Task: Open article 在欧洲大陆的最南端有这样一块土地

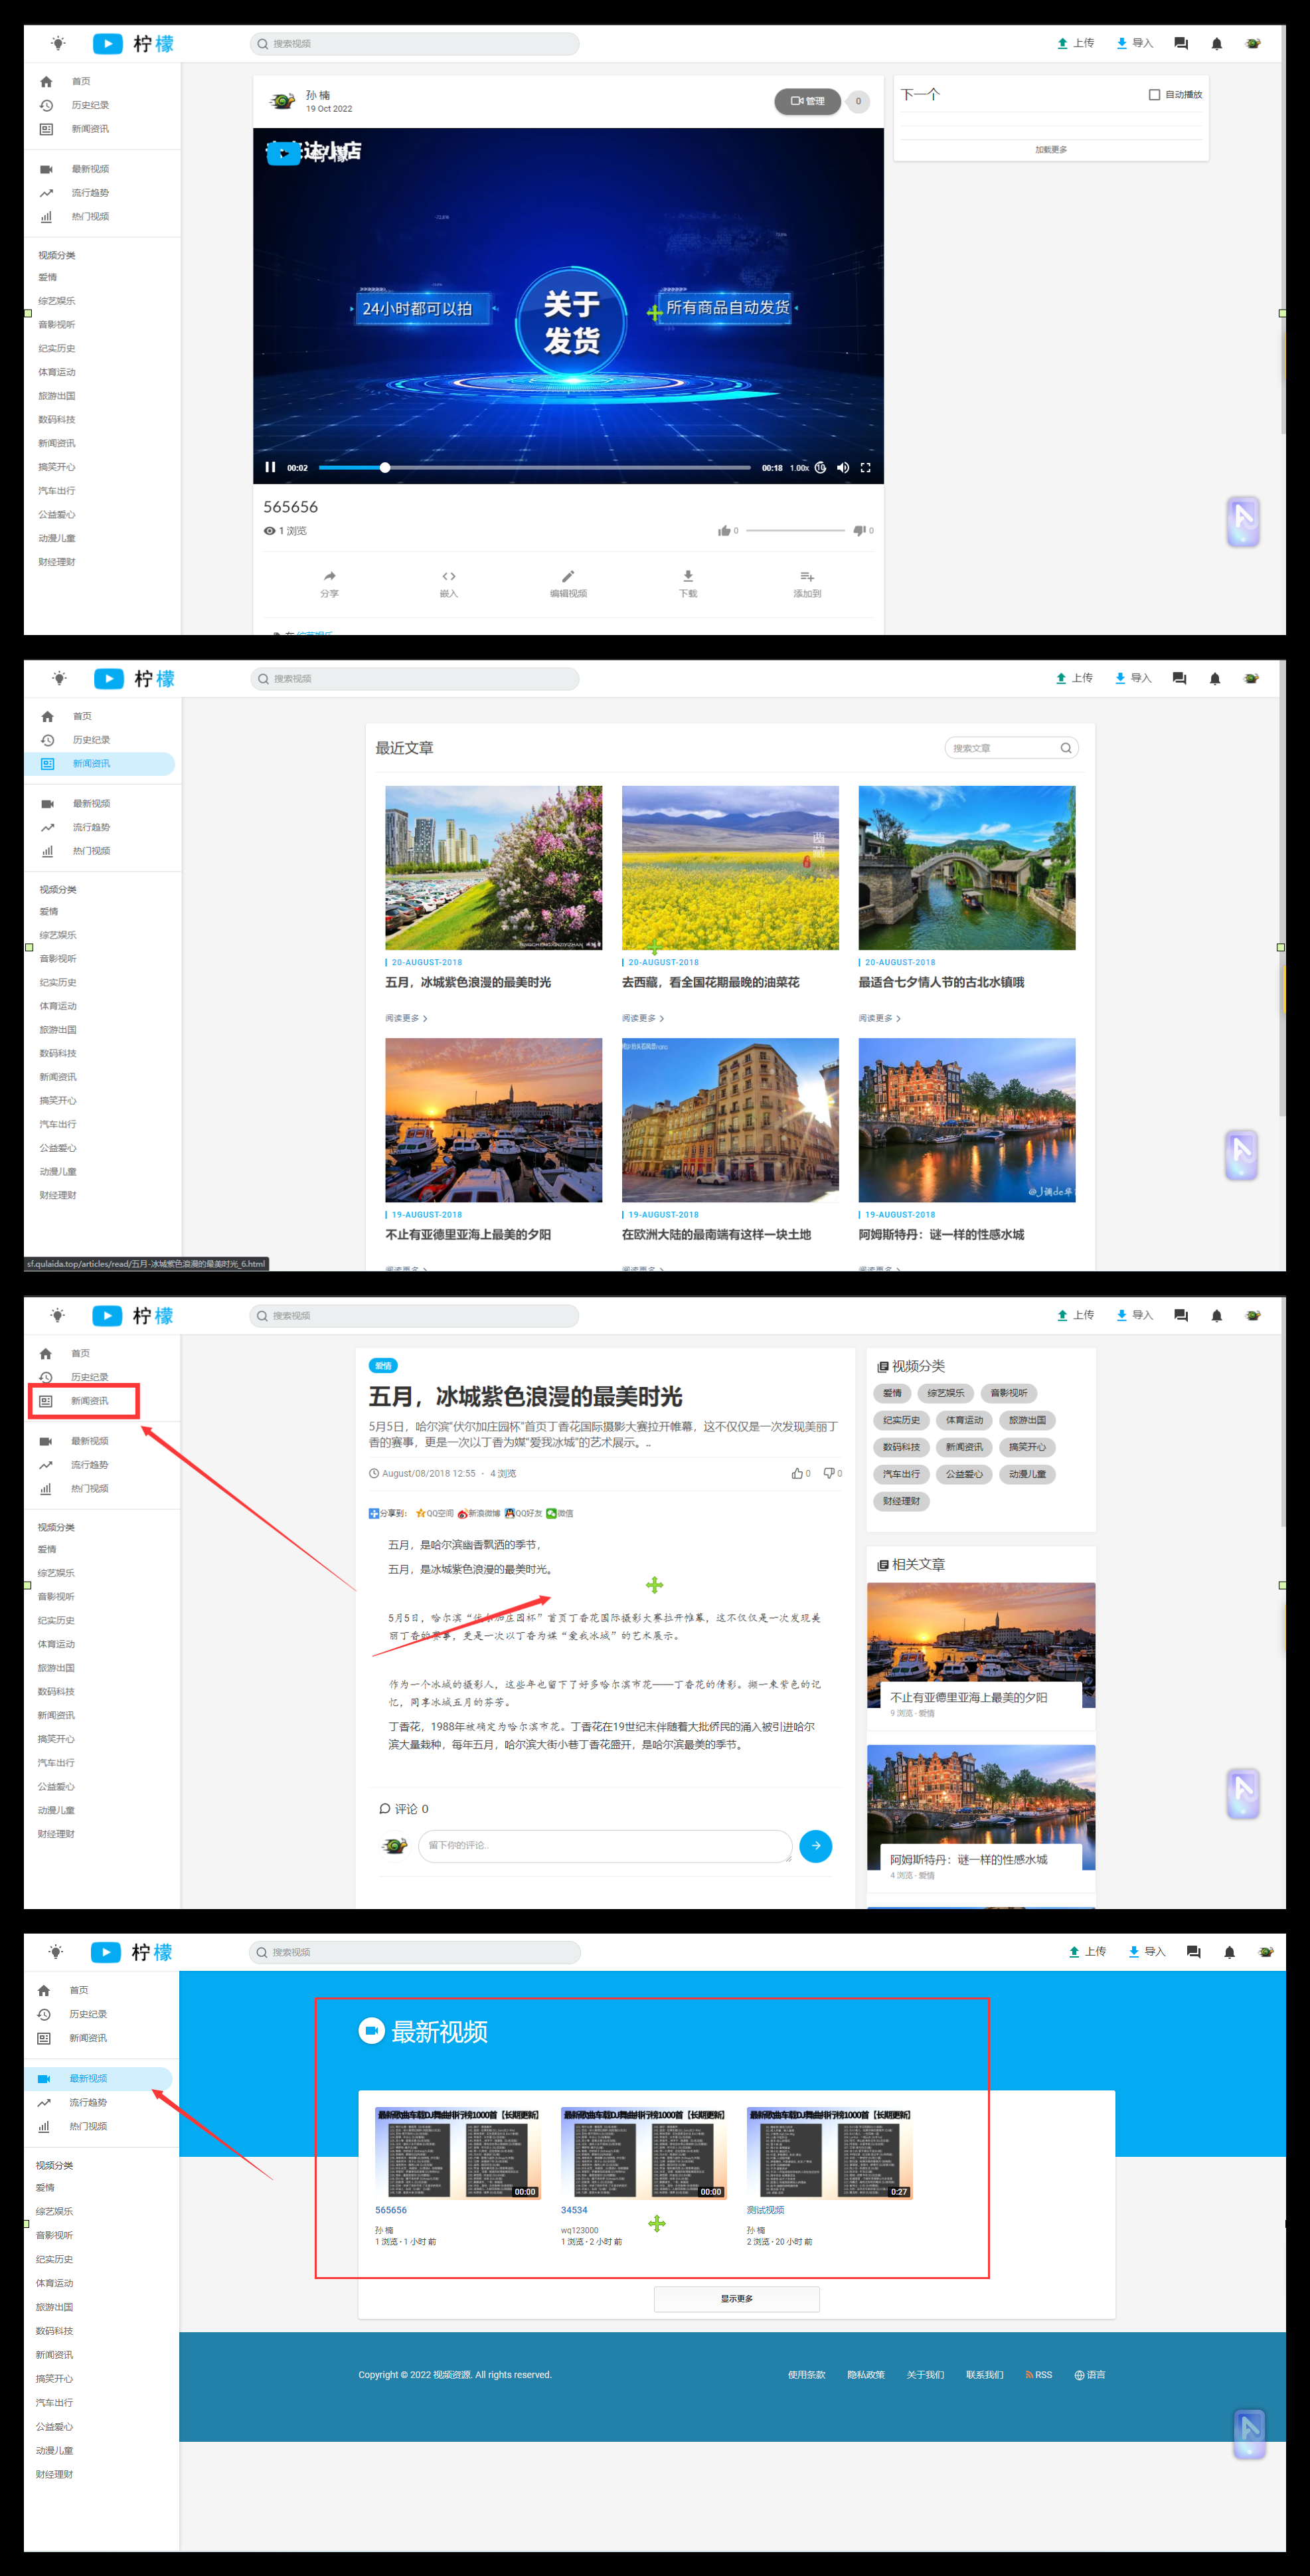Action: click(x=716, y=1235)
